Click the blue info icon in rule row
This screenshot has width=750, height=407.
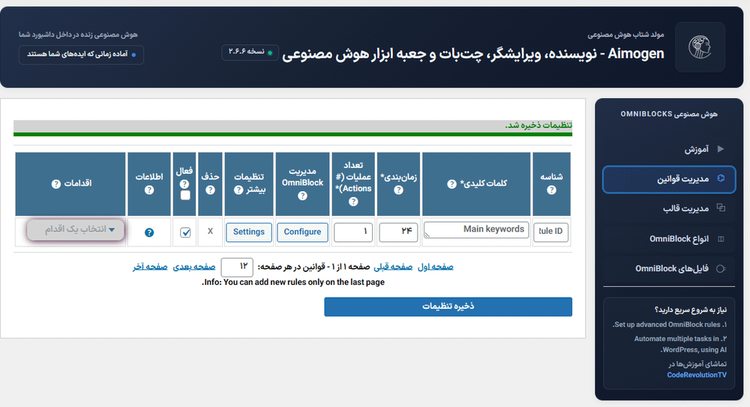(x=149, y=232)
